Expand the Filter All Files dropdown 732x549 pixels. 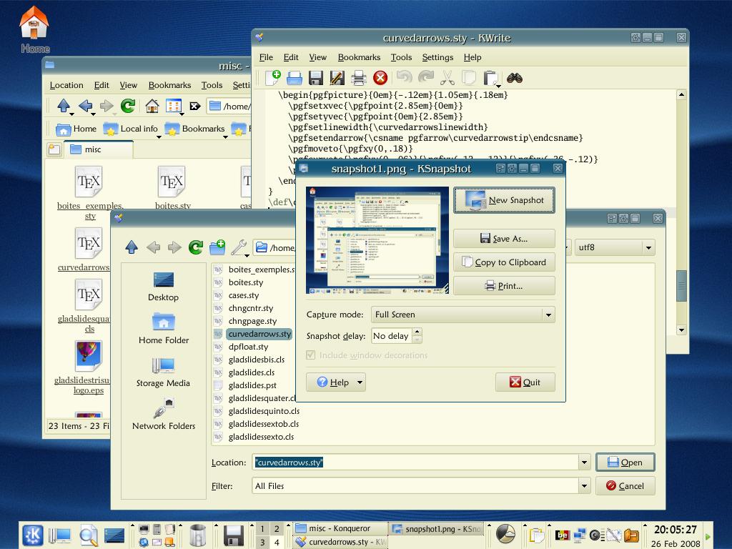584,486
